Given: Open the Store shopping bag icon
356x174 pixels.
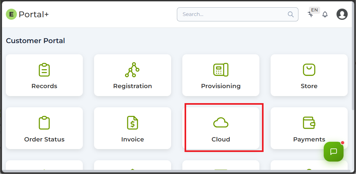Looking at the screenshot, I should [x=309, y=70].
